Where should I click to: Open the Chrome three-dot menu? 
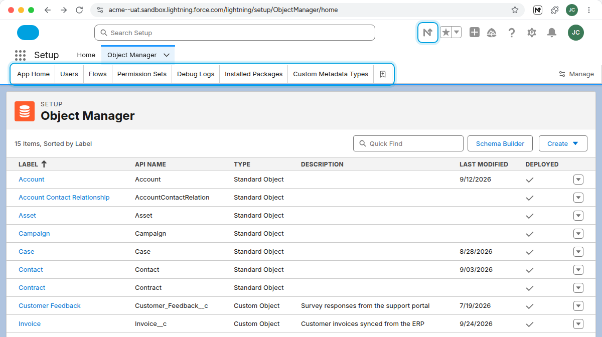click(x=589, y=10)
